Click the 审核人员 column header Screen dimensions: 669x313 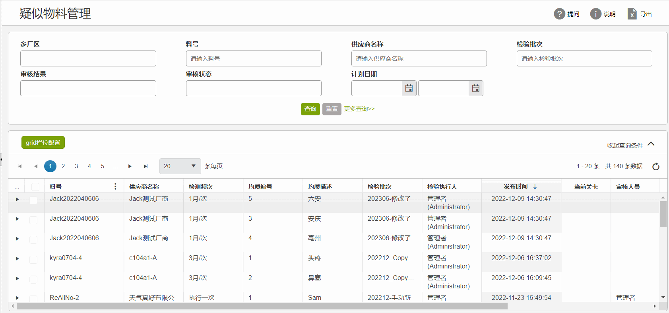pyautogui.click(x=628, y=187)
